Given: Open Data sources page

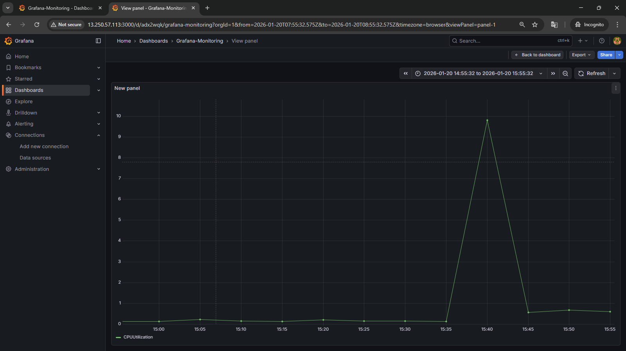Looking at the screenshot, I should [x=35, y=158].
